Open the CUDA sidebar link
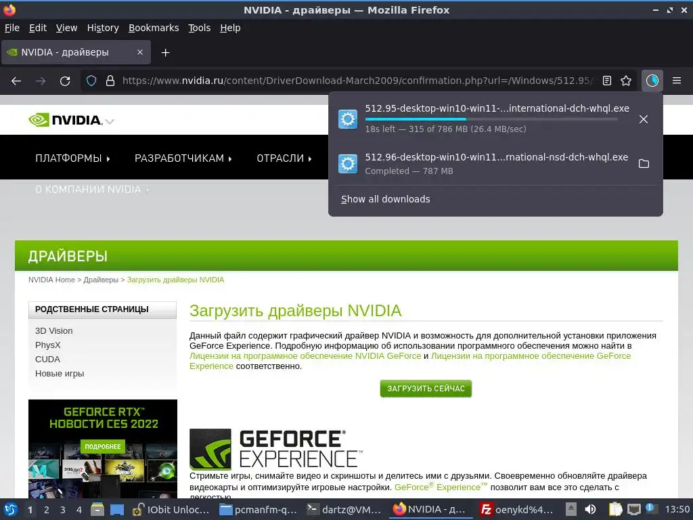The width and height of the screenshot is (693, 520). coord(47,359)
